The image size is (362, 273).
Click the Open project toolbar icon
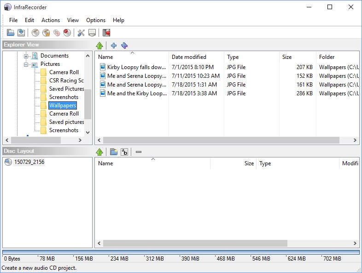11,33
